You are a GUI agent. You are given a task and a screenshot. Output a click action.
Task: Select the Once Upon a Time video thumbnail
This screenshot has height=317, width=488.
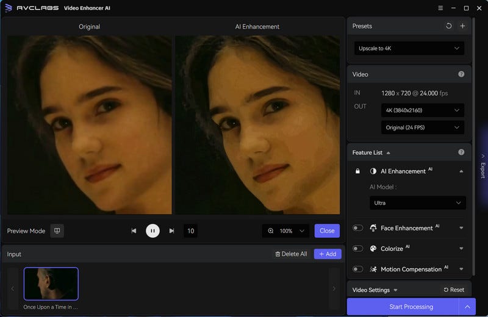51,283
